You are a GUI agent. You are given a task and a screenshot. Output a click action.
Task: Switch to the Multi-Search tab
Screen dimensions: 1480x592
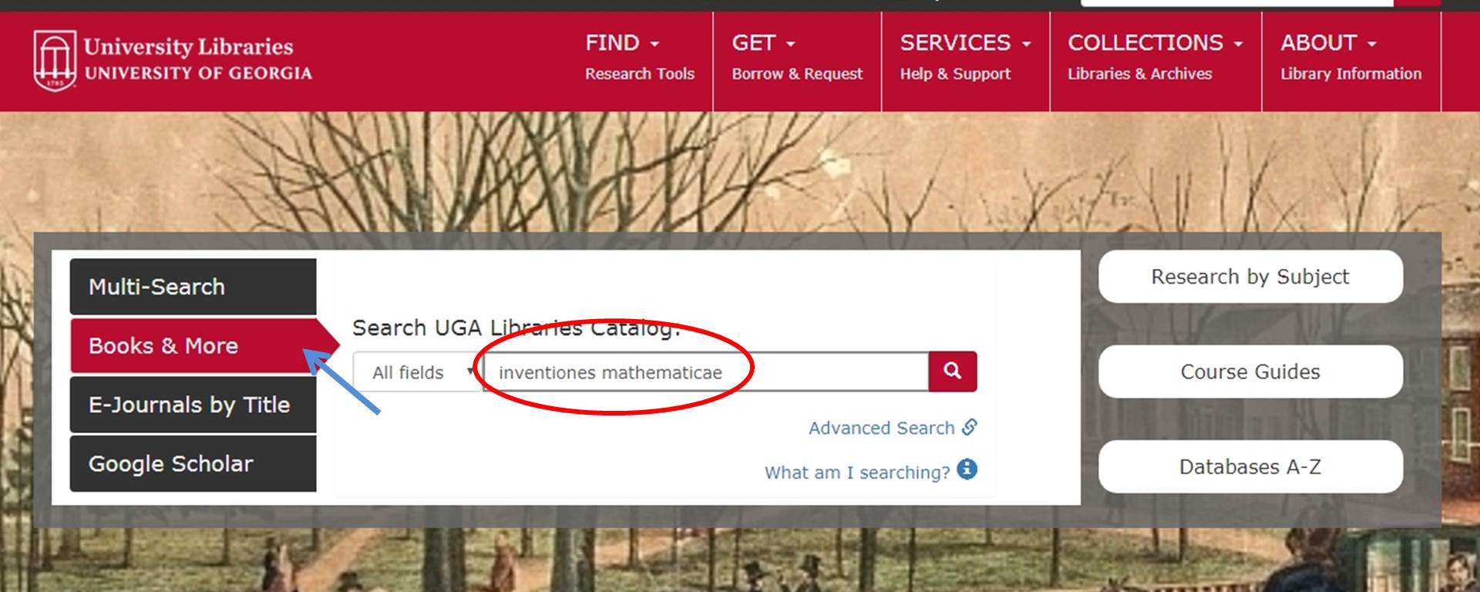[193, 287]
